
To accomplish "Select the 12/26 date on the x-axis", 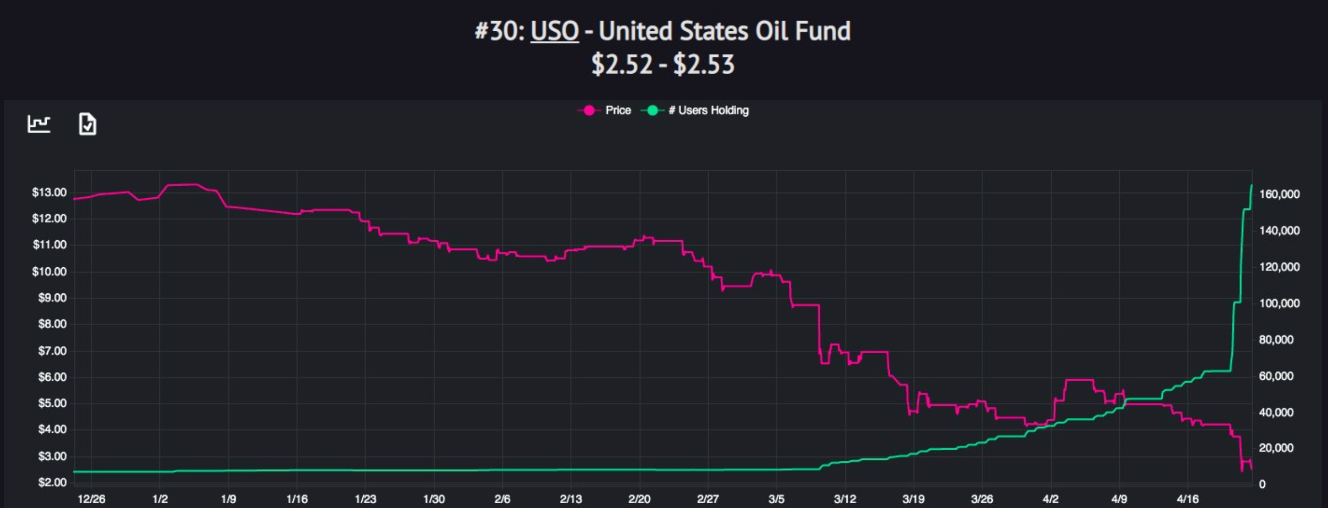I will 91,499.
